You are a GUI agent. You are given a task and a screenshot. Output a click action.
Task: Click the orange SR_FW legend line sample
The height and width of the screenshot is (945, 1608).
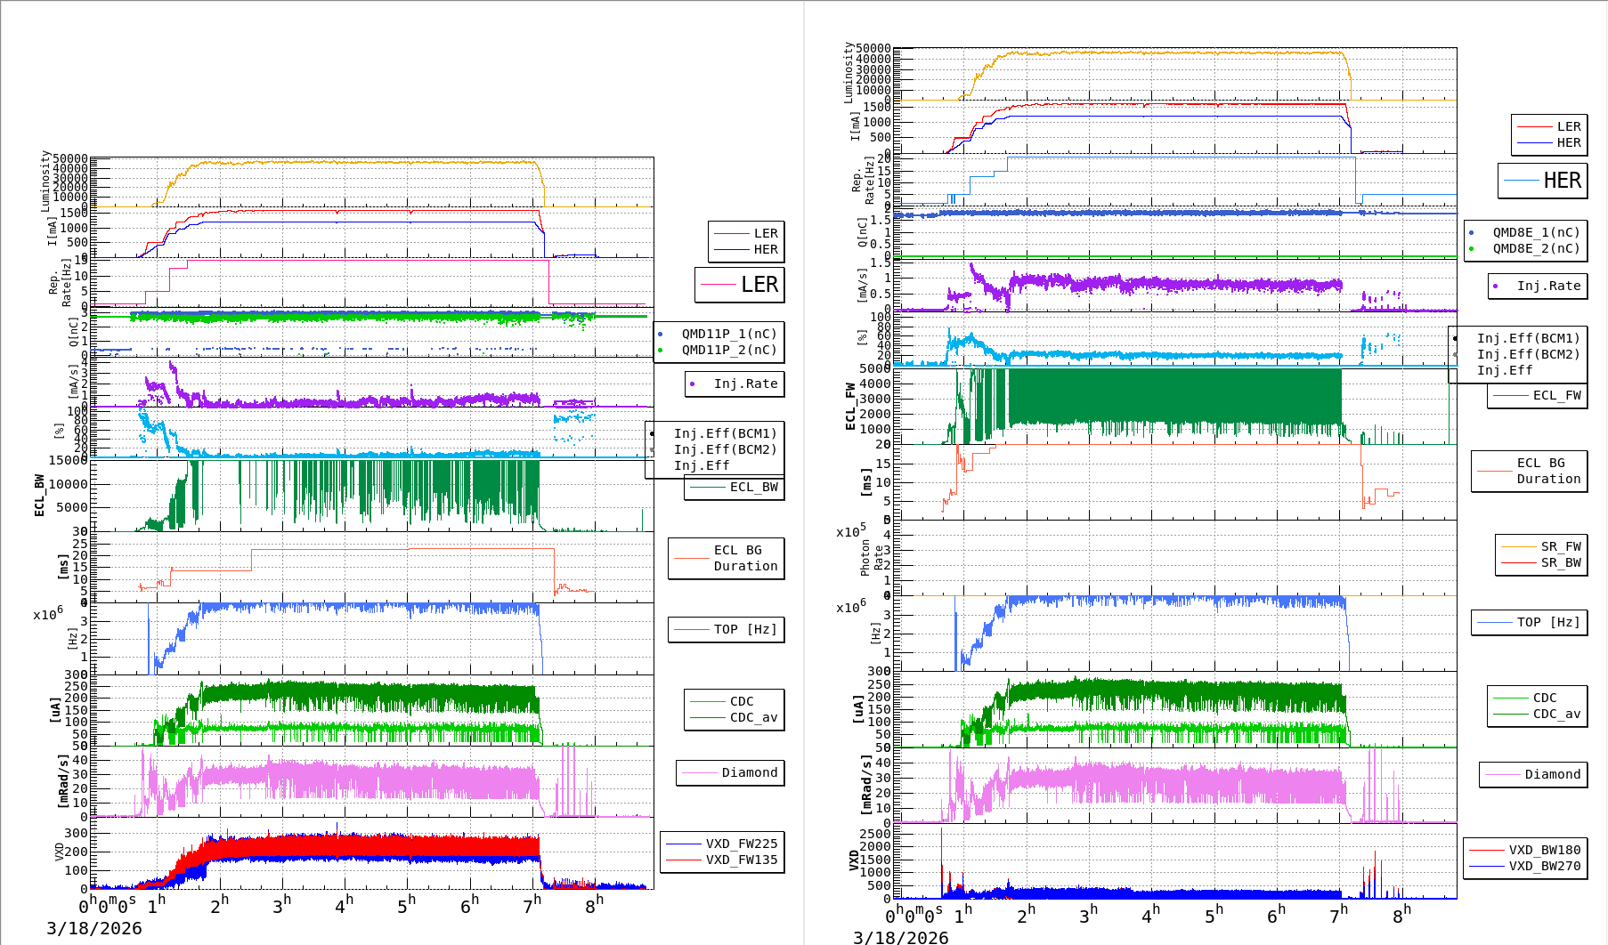coord(1518,546)
